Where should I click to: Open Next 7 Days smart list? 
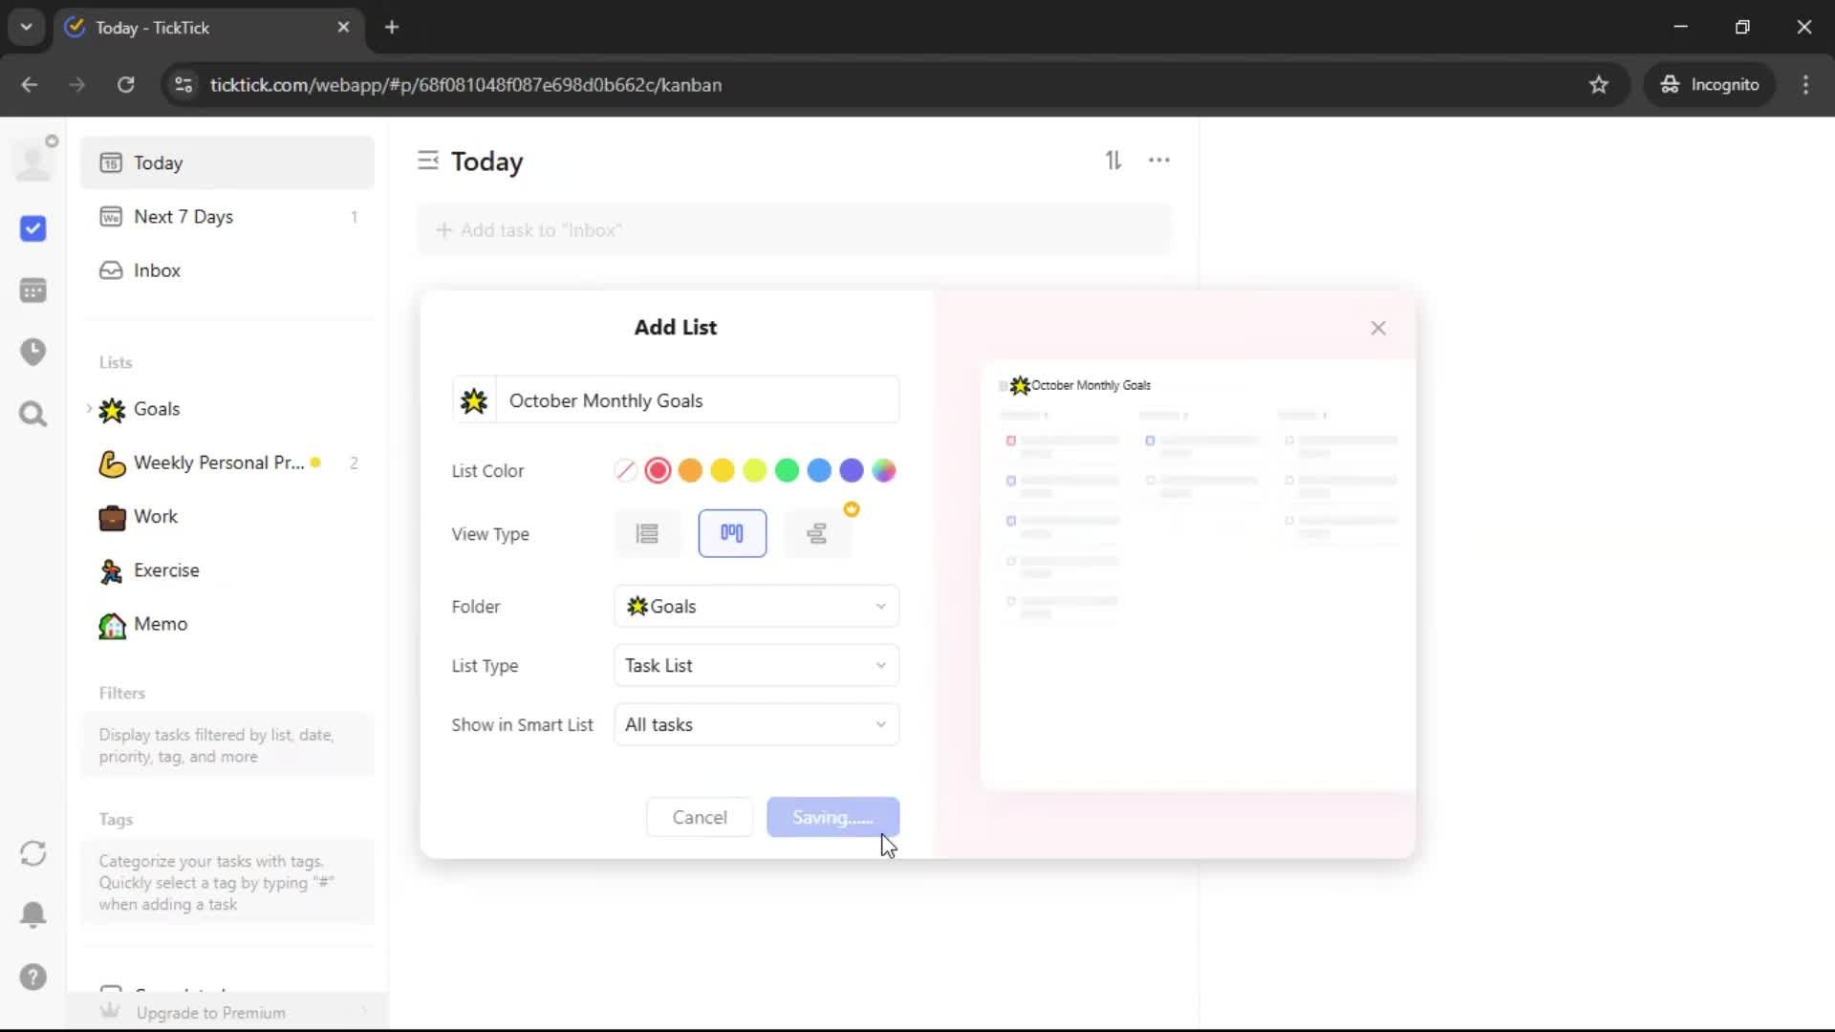coord(183,217)
